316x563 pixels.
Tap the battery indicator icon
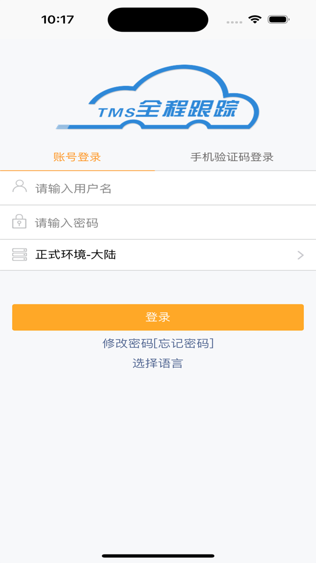pos(278,20)
